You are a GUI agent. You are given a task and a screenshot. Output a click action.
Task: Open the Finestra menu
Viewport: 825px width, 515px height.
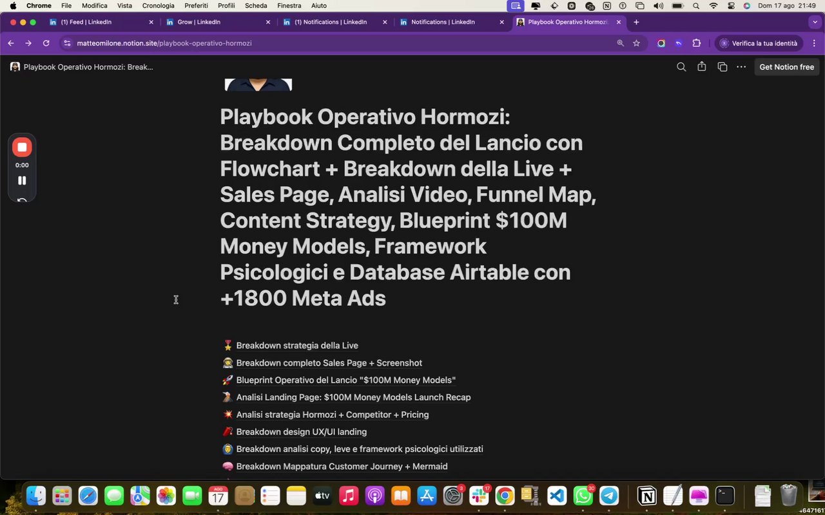289,6
